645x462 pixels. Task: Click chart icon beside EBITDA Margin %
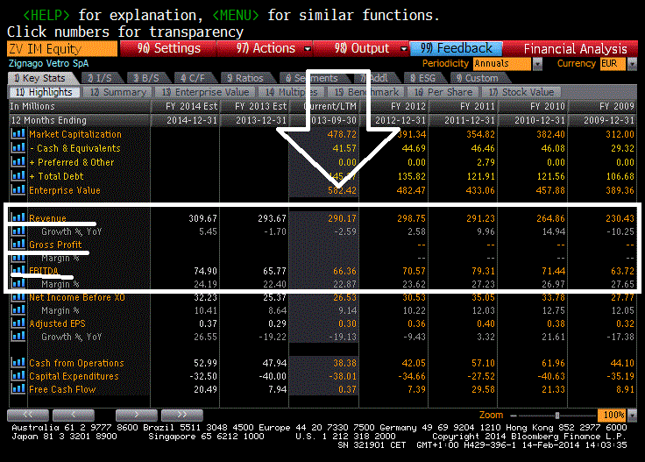(x=18, y=283)
